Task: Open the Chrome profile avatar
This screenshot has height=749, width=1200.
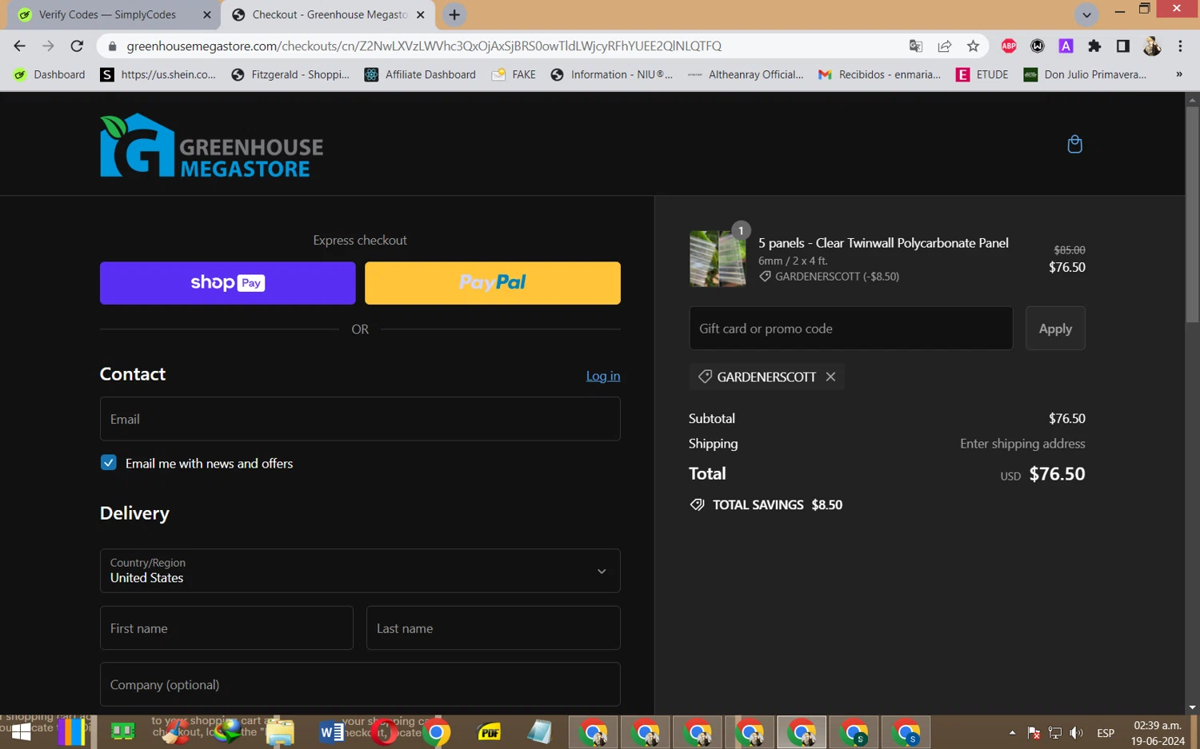Action: (x=1152, y=46)
